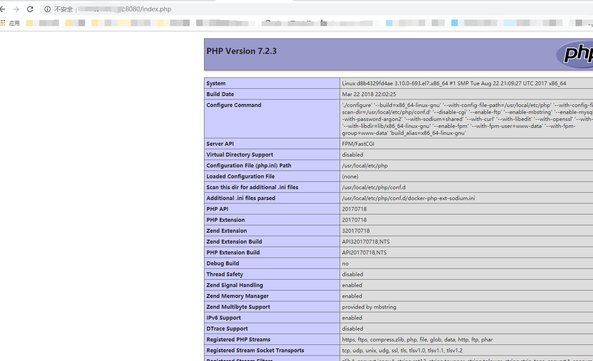
Task: Open the Apps grid in bookmarks bar
Action: coord(3,23)
